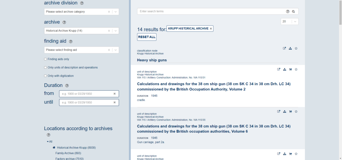Collapse the All locations tree node
The width and height of the screenshot is (342, 160).
tap(48, 142)
